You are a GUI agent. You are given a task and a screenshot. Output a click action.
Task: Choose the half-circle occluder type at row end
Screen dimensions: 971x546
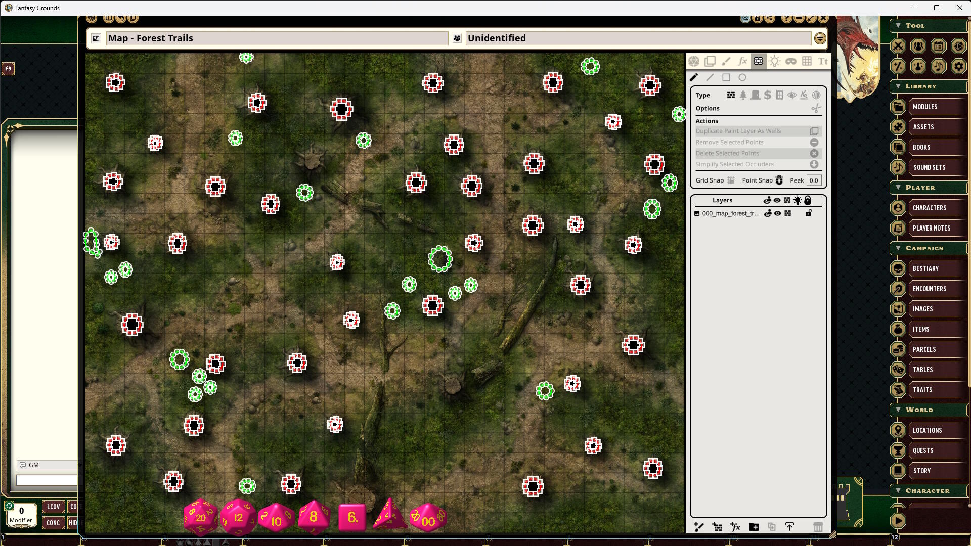[x=816, y=95]
